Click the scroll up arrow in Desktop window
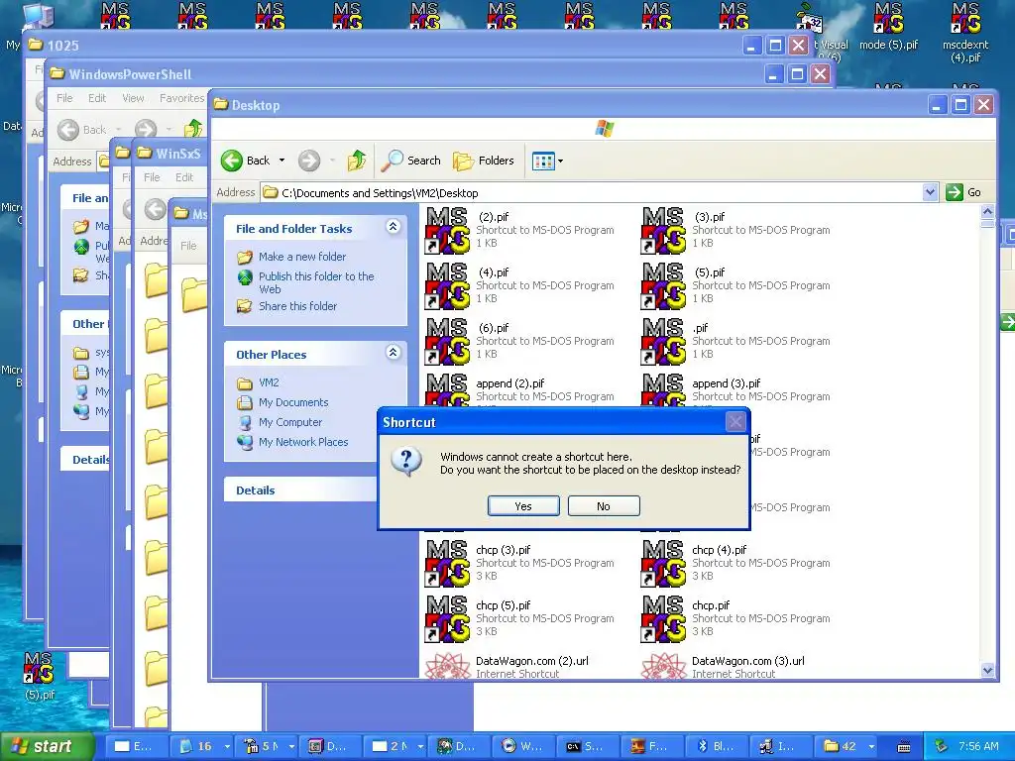 pos(987,212)
